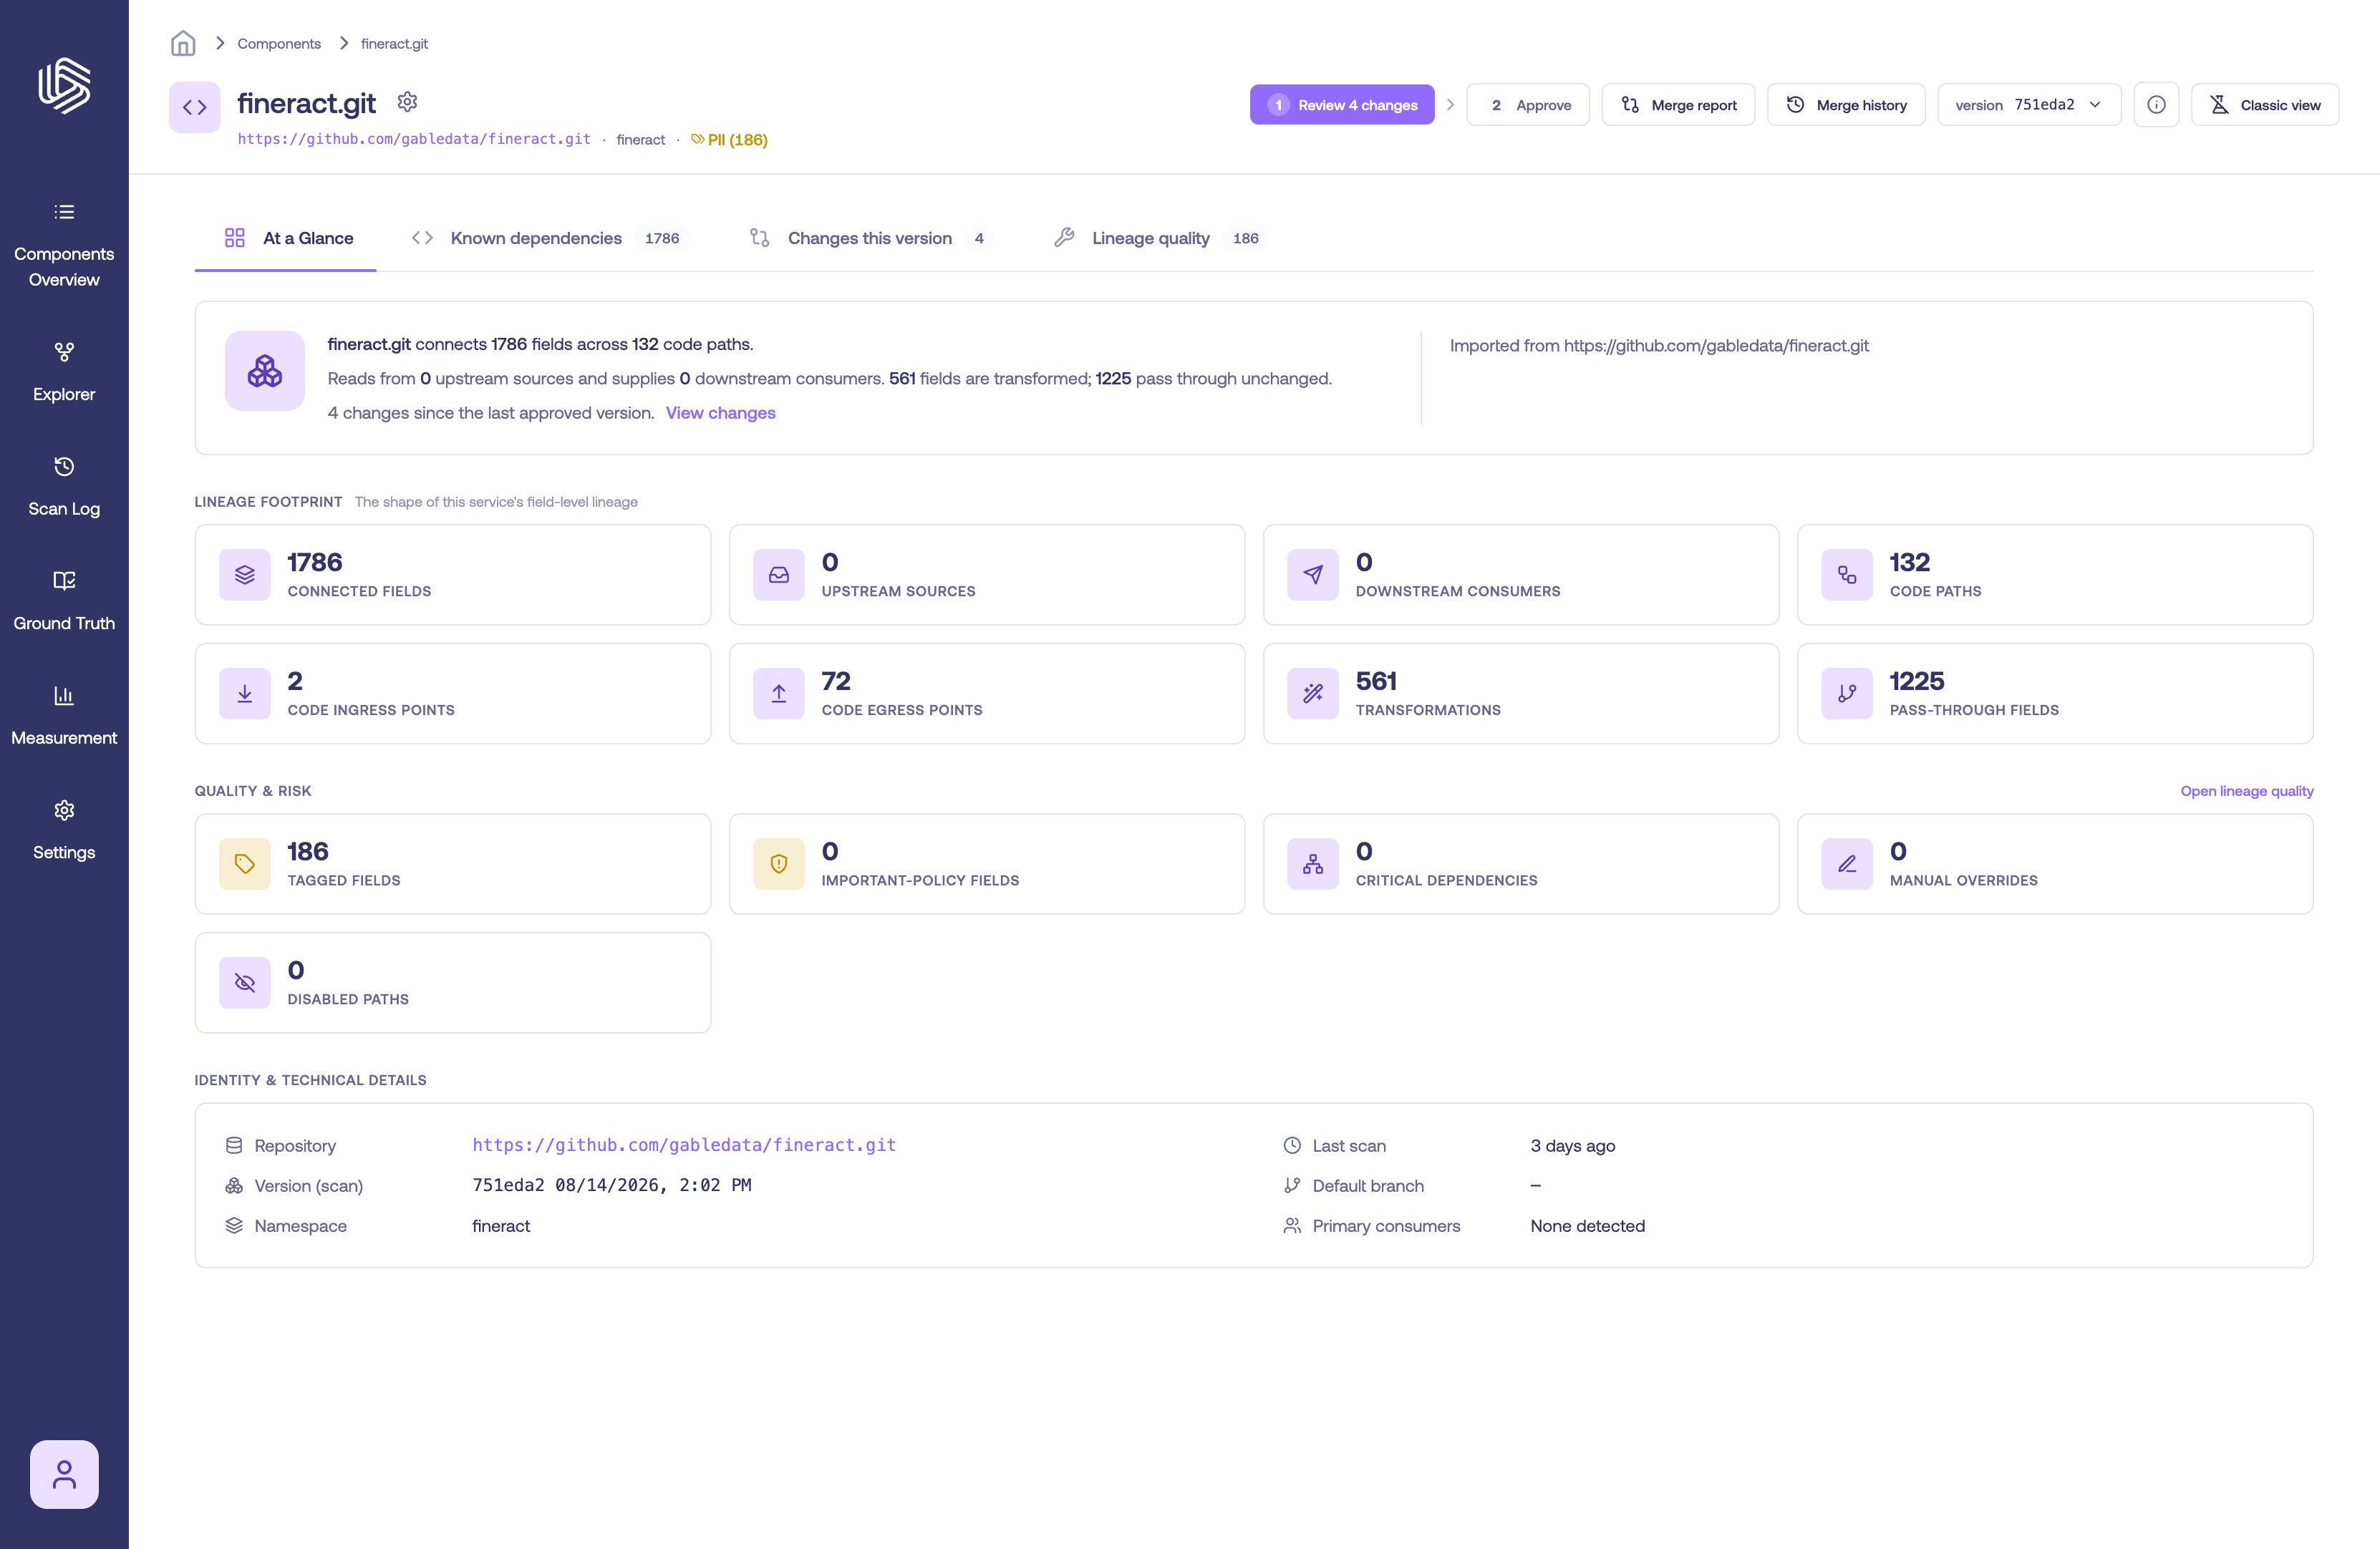Open the user profile avatar
2380x1549 pixels.
coord(64,1474)
